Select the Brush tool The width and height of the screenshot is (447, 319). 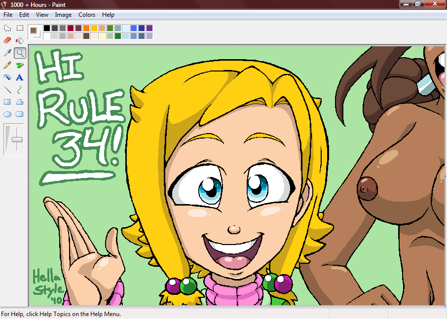click(x=20, y=65)
